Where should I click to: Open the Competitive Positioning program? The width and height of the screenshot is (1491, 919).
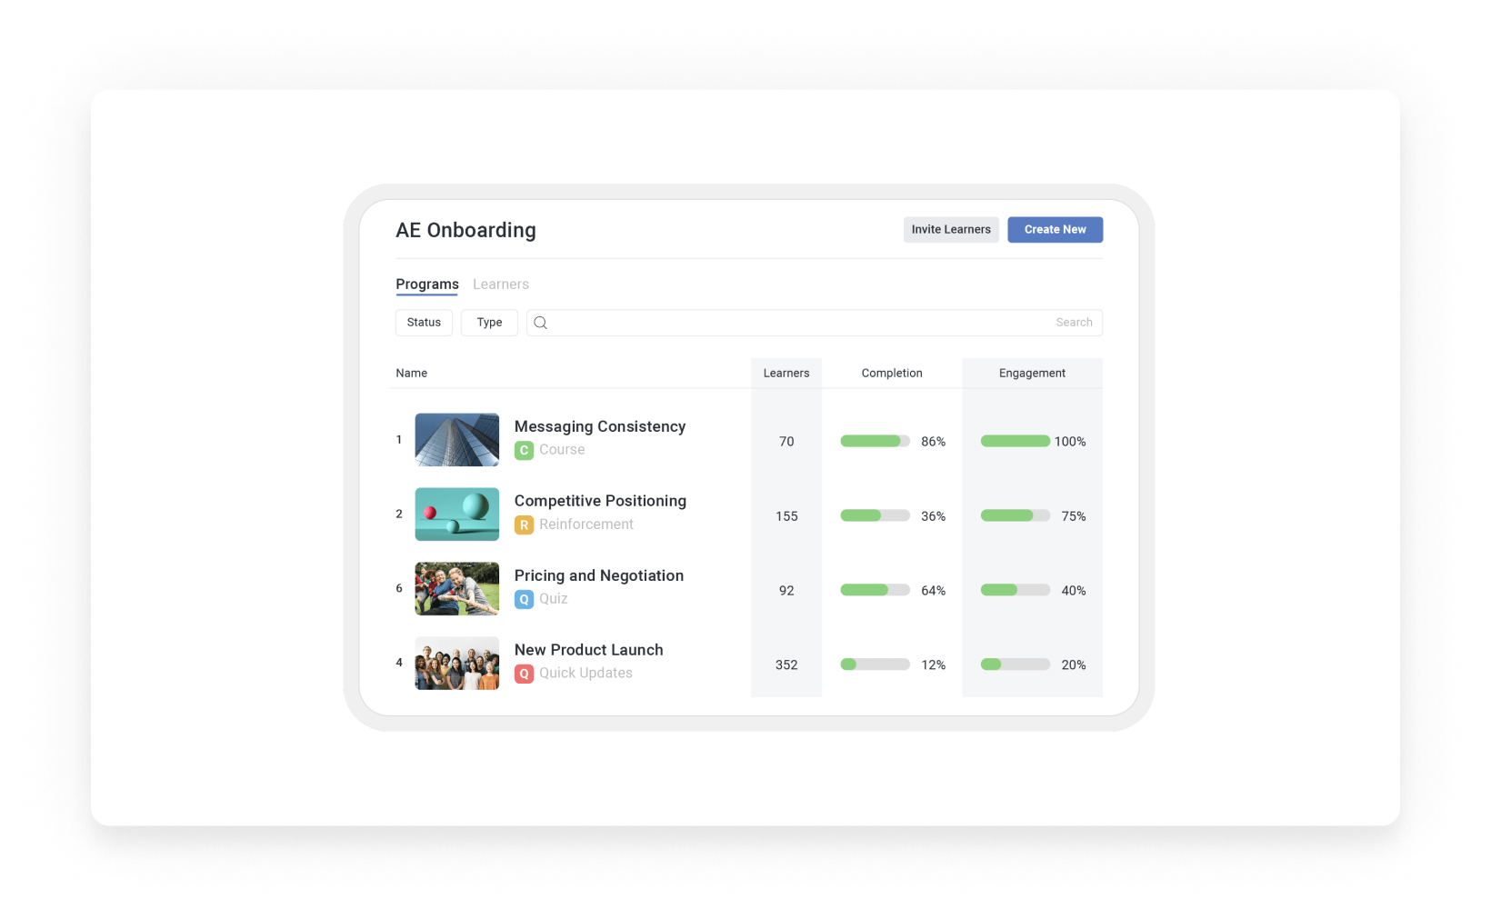tap(600, 501)
